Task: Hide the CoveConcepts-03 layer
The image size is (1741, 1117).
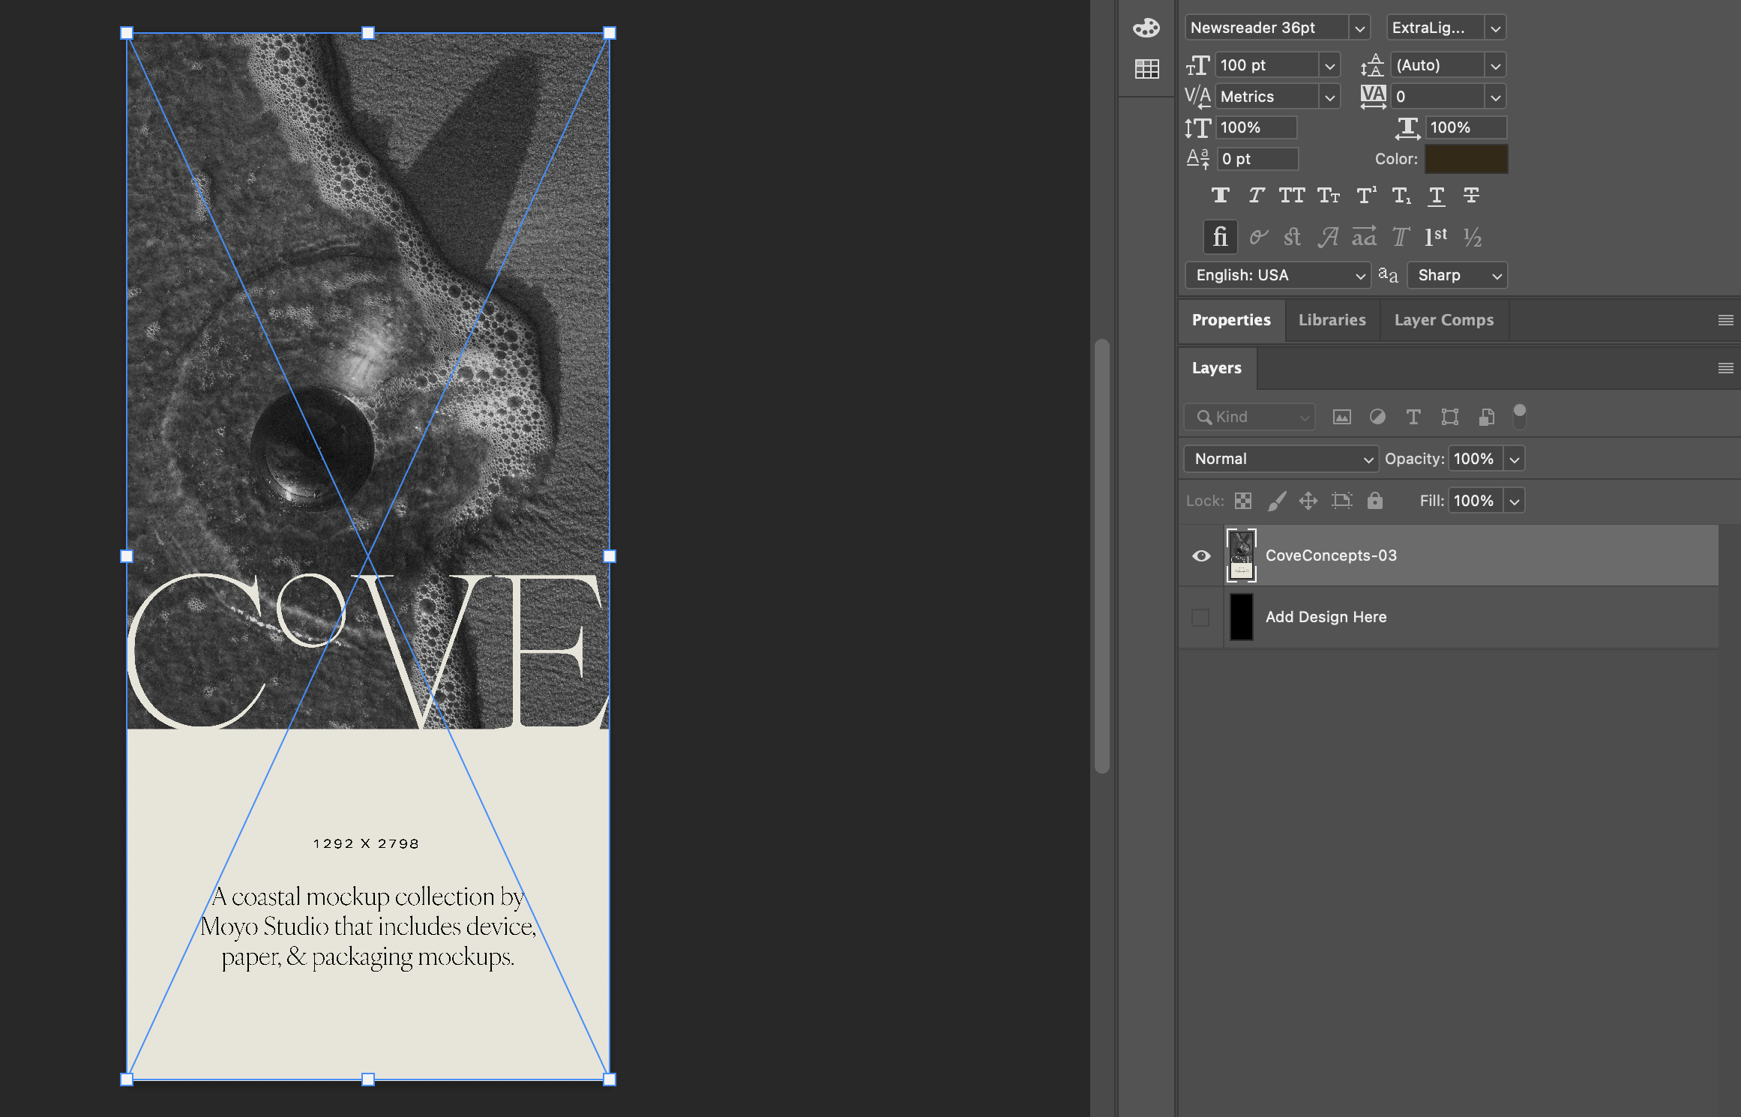Action: point(1201,556)
